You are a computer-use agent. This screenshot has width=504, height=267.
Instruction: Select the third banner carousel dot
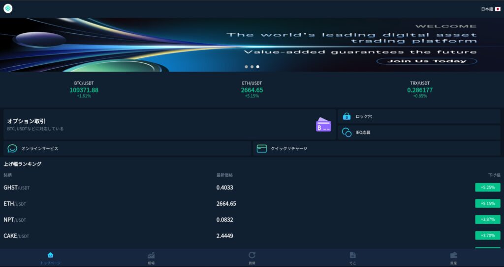click(258, 67)
